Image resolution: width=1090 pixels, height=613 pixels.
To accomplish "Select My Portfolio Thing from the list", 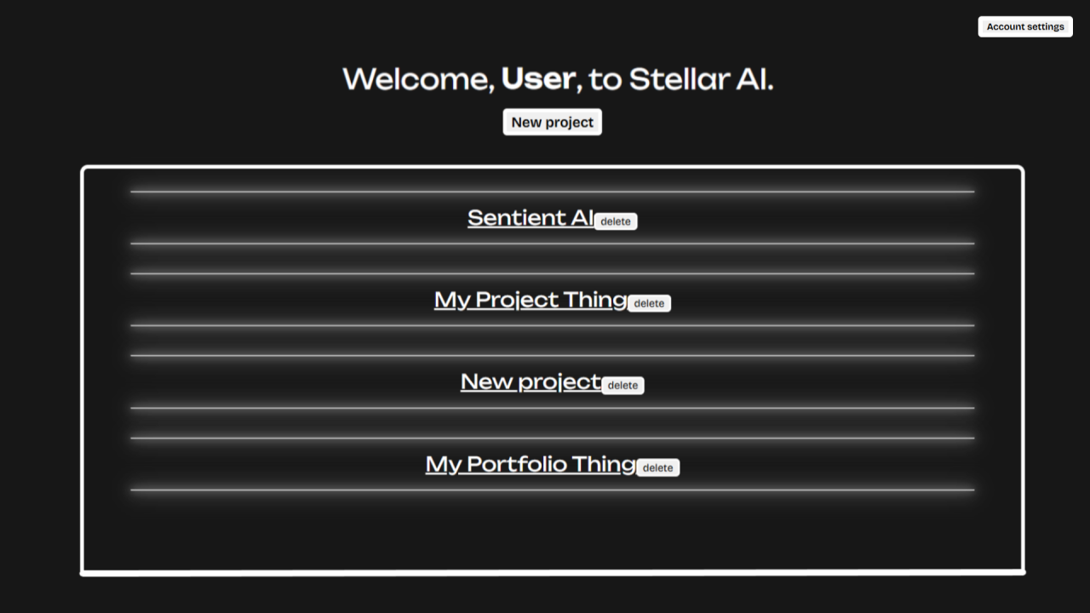I will 530,464.
